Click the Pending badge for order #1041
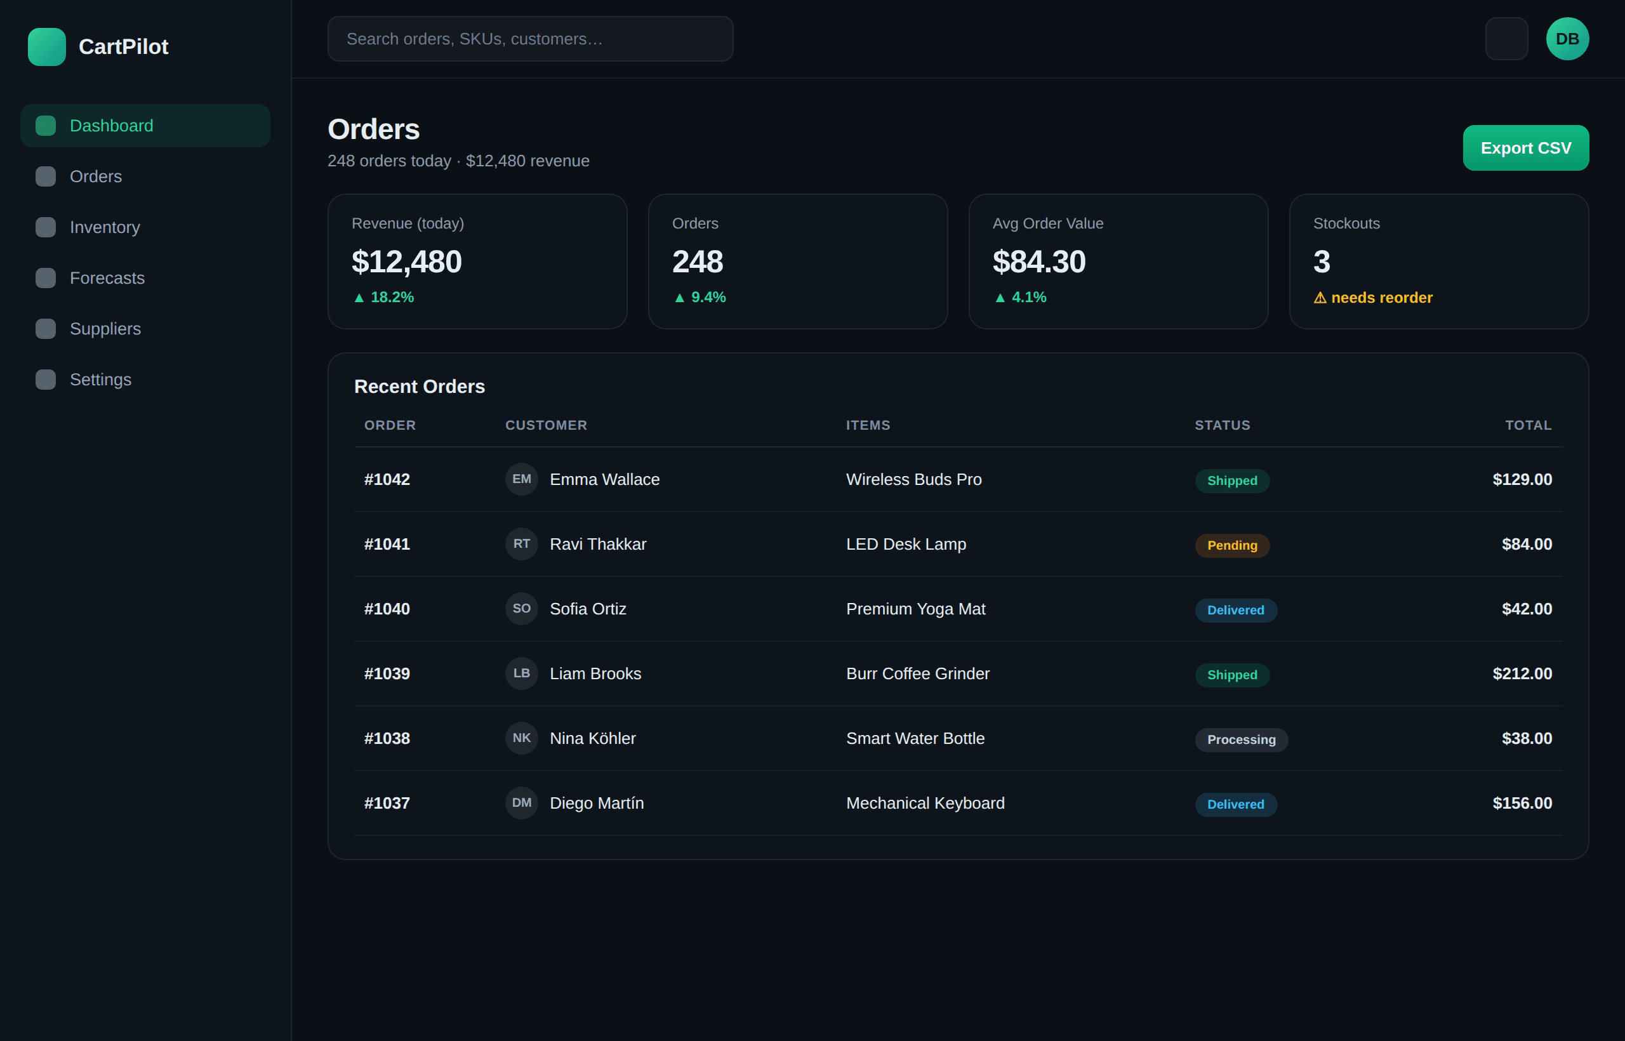 [x=1232, y=545]
